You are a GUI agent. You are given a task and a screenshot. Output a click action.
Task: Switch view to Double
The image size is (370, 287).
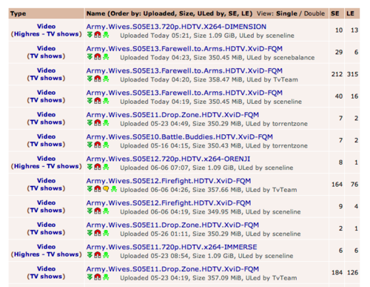point(314,13)
